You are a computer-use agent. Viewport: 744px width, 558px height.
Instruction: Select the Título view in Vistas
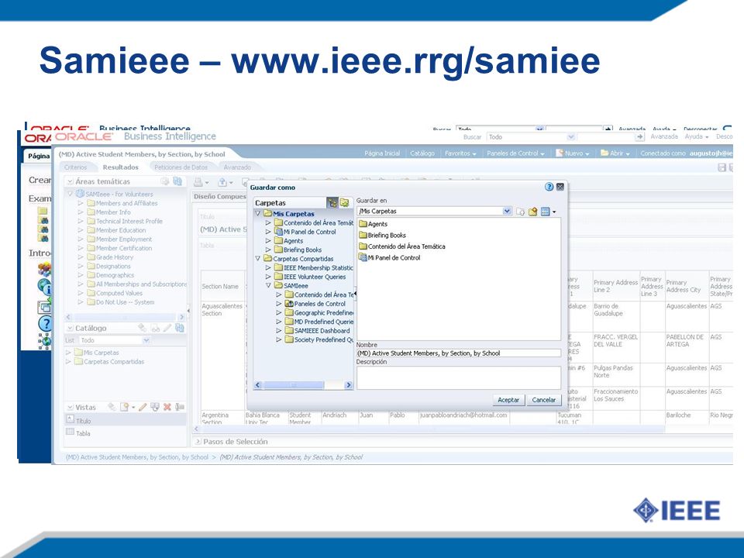(126, 420)
